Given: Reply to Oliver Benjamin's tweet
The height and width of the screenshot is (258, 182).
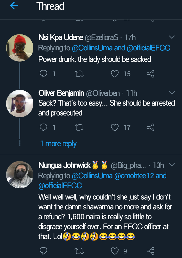Looking at the screenshot, I should click(x=43, y=127).
